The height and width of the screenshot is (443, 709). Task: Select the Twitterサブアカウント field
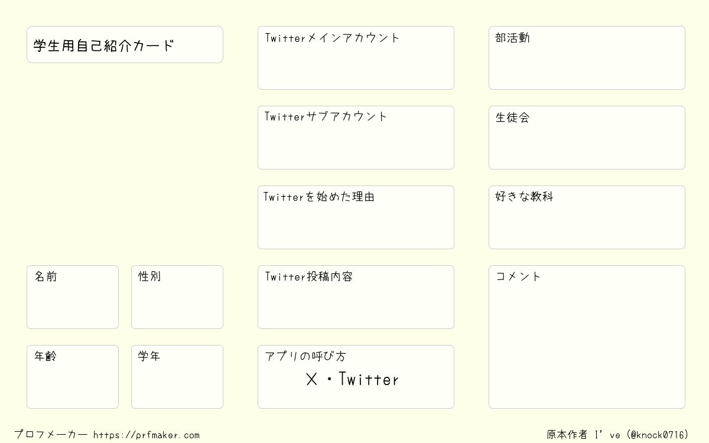[x=356, y=138]
